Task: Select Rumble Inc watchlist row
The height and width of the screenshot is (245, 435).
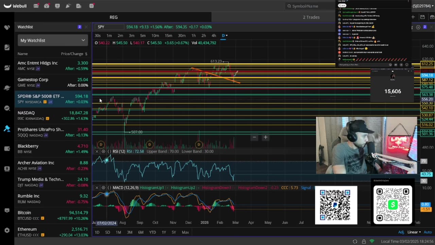Action: (x=53, y=199)
